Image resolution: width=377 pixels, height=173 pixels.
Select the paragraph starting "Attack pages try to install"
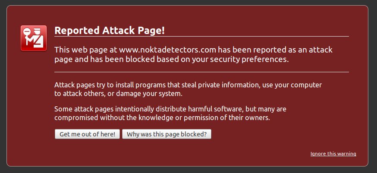click(x=188, y=89)
